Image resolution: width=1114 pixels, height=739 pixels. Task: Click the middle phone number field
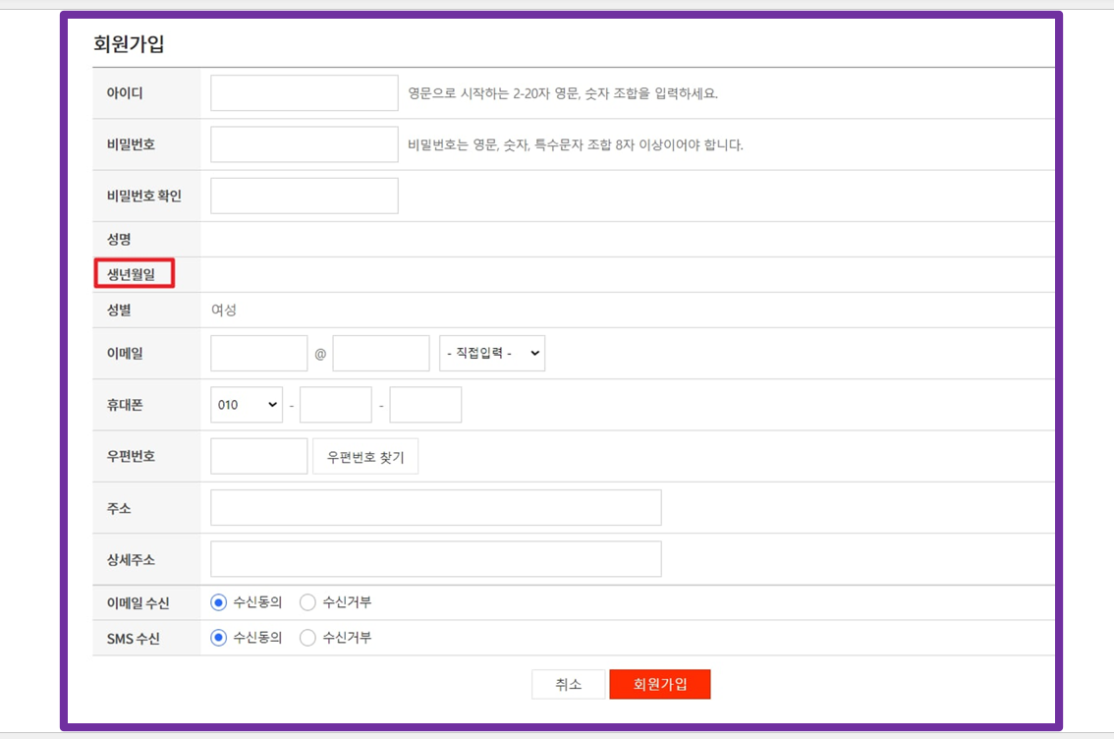point(336,405)
